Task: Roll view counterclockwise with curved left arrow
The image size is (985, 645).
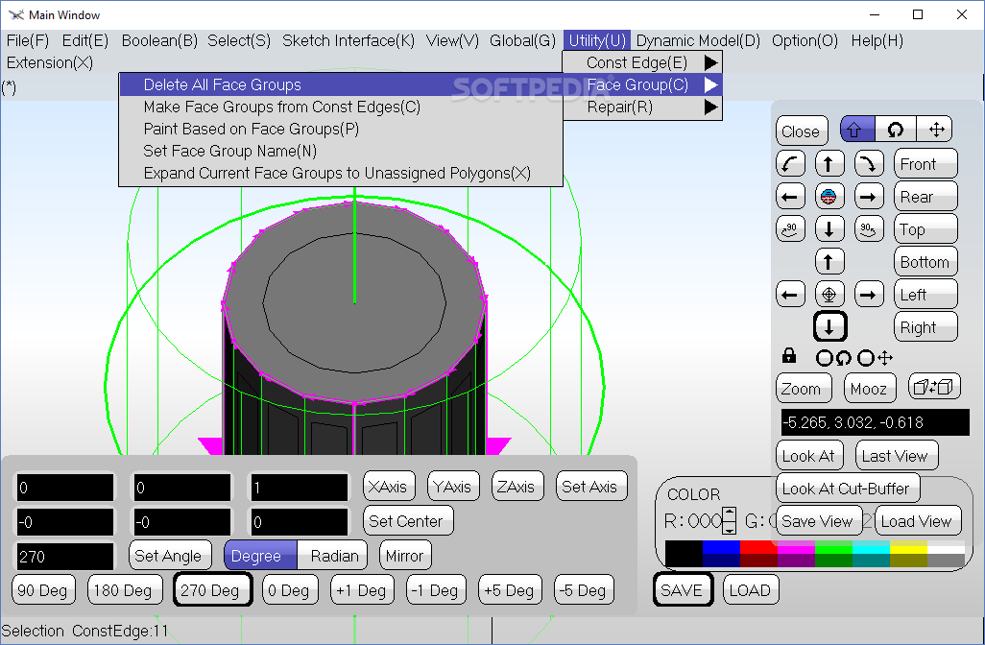Action: click(x=790, y=164)
